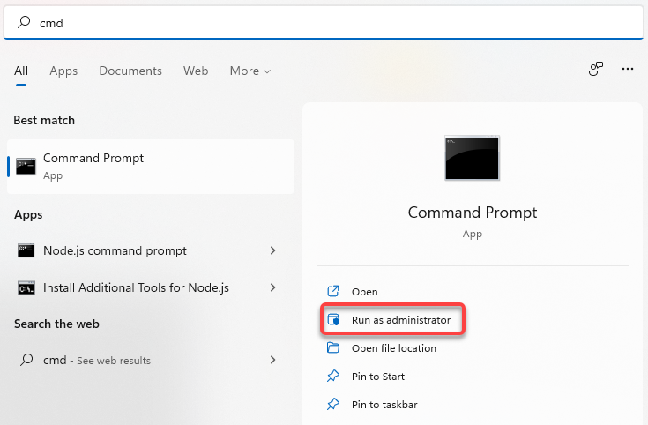Viewport: 648px width, 425px height.
Task: Expand the cmd web results arrow
Action: click(273, 360)
